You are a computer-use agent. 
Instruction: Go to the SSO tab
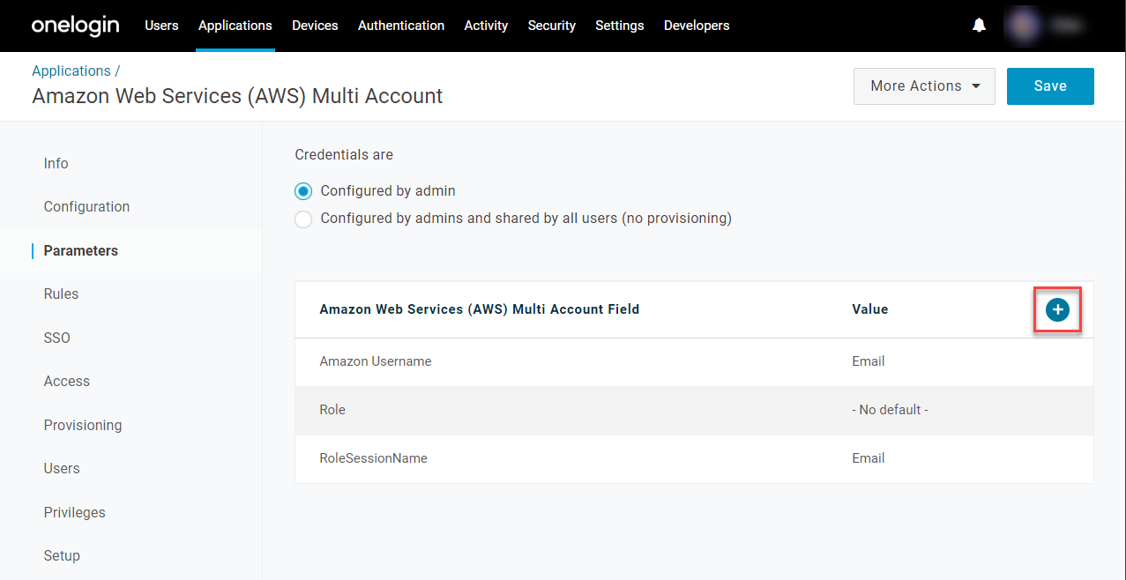(x=56, y=338)
